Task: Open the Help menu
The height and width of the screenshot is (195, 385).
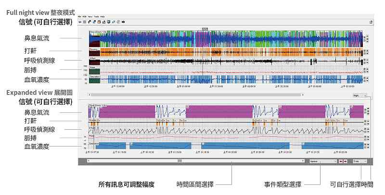Action: [x=103, y=17]
